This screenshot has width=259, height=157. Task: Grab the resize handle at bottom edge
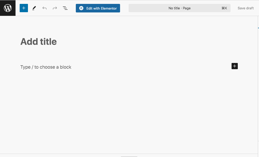click(x=129, y=156)
